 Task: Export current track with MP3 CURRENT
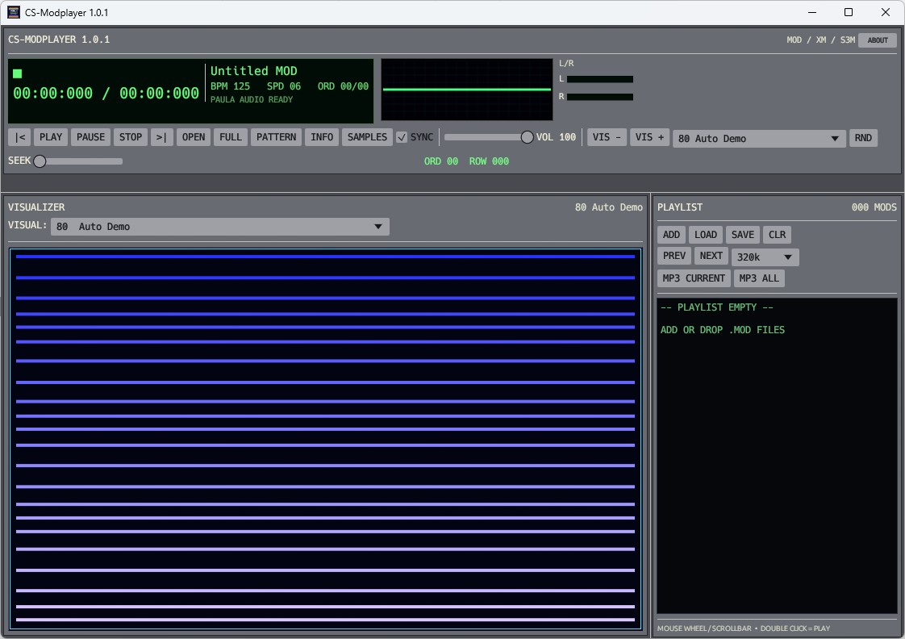pos(694,278)
